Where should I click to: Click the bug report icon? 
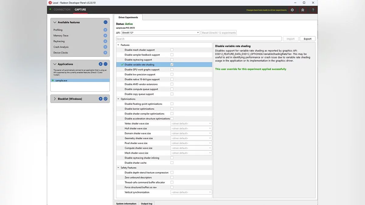tap(302, 10)
